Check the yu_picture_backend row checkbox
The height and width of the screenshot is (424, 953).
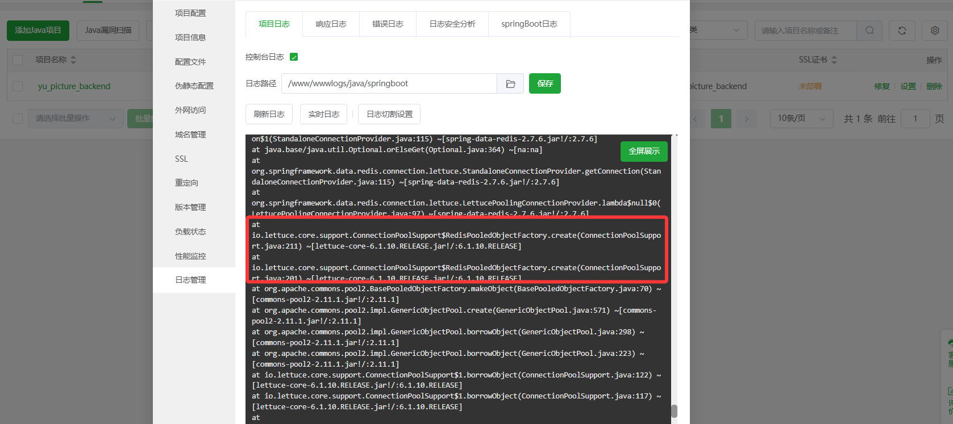(x=18, y=86)
